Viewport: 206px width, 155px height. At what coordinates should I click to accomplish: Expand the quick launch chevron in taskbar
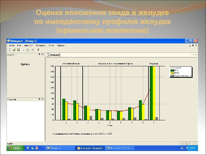click(x=43, y=147)
